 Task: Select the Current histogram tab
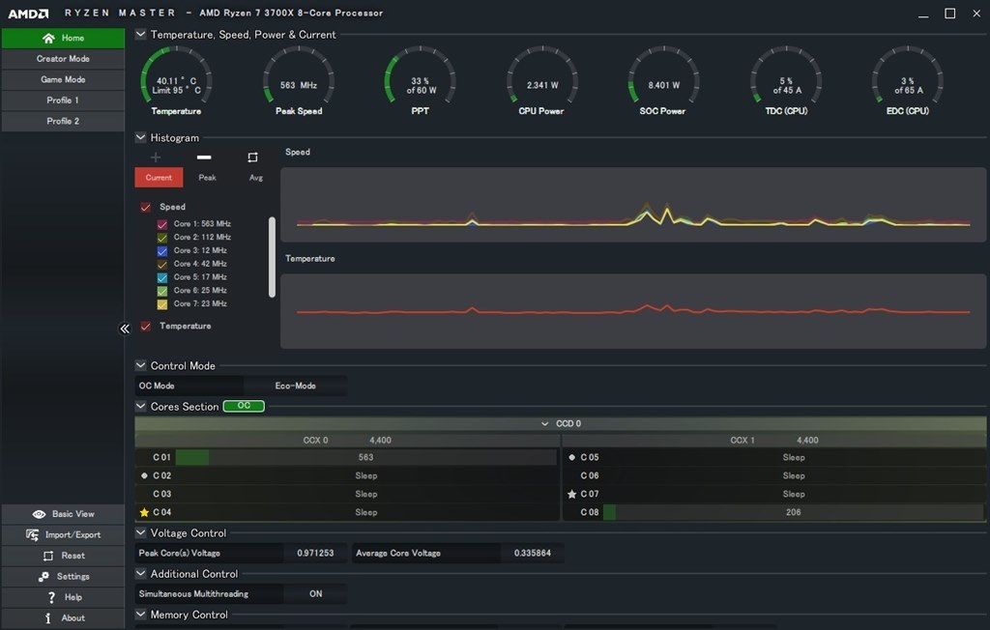point(159,178)
